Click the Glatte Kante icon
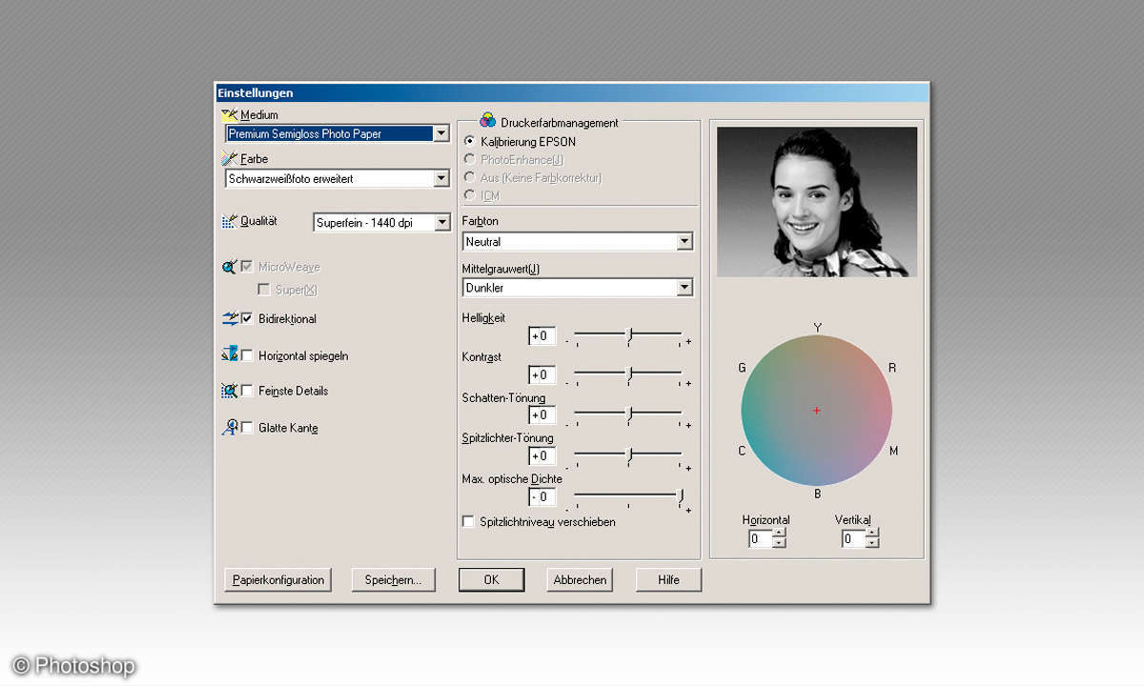Viewport: 1144px width, 686px height. point(229,428)
